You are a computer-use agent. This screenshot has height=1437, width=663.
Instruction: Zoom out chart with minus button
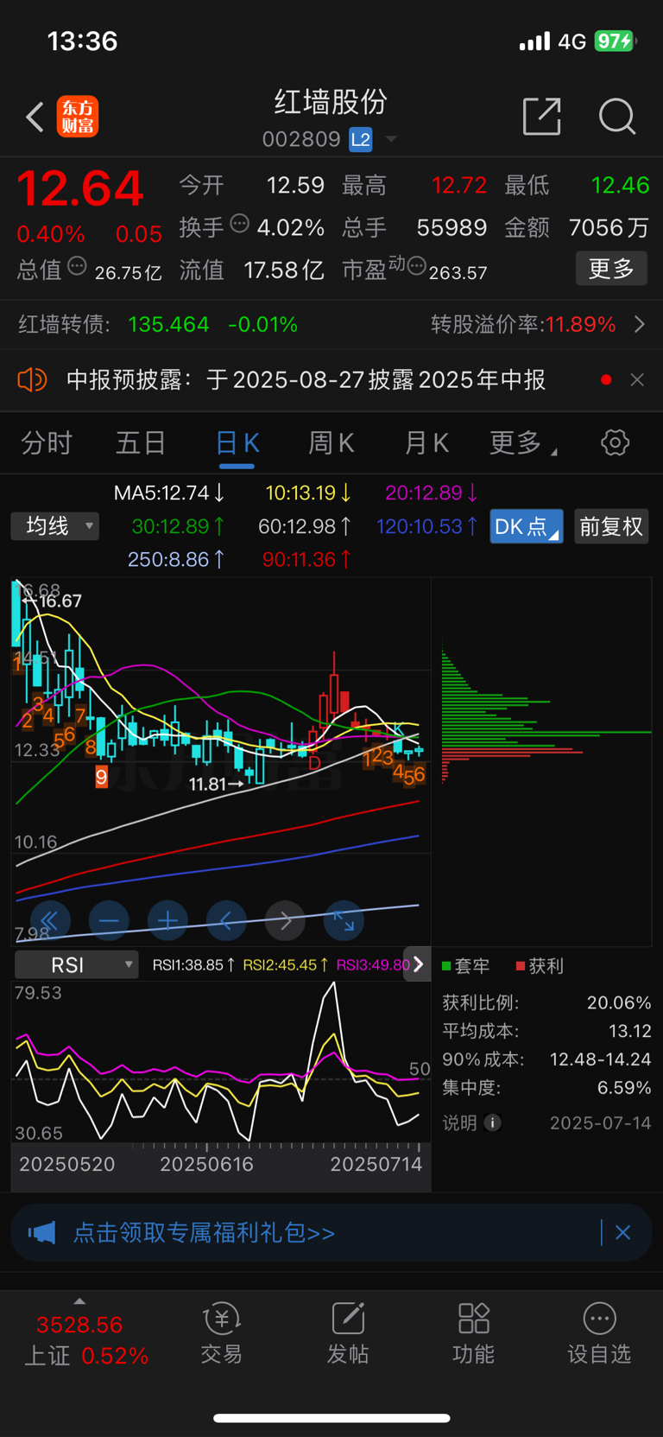coord(109,921)
